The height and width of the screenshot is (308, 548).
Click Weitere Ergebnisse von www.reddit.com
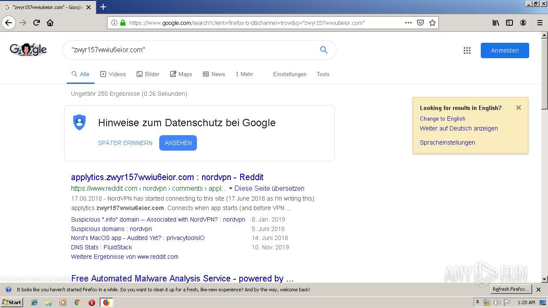pyautogui.click(x=125, y=257)
